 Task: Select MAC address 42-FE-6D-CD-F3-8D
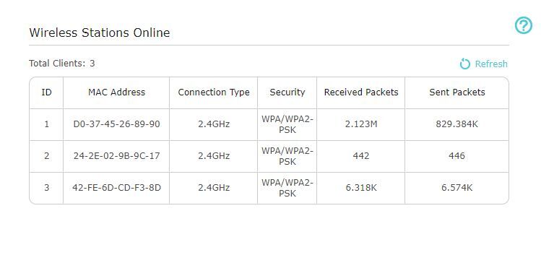(x=116, y=187)
